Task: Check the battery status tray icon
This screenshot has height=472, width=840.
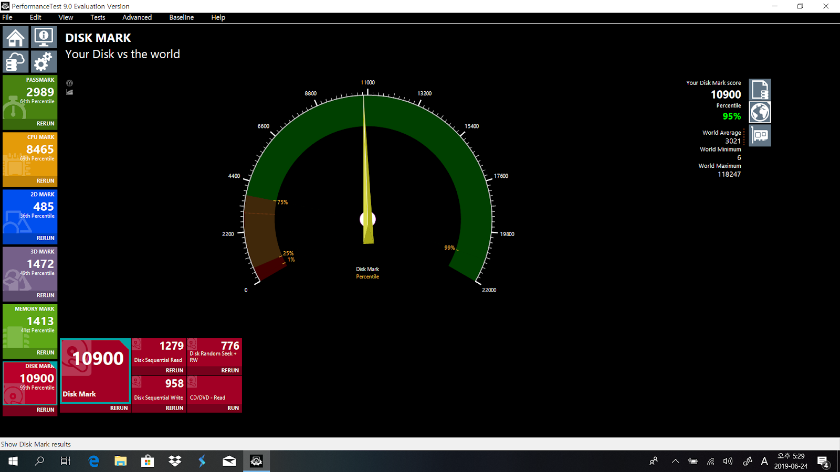Action: click(693, 462)
